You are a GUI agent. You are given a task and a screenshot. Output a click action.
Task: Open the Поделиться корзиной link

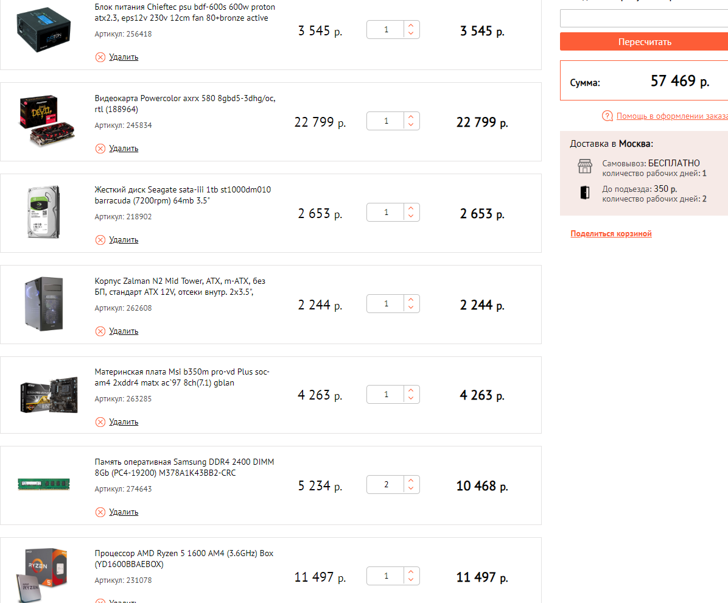611,234
